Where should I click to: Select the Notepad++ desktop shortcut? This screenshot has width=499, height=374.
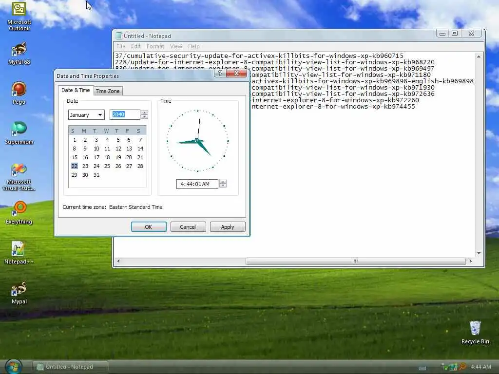pyautogui.click(x=19, y=253)
